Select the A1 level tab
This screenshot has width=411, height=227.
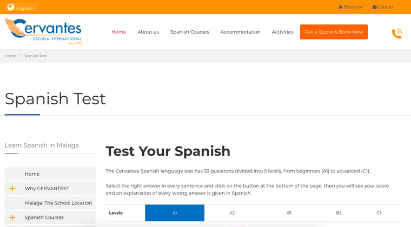[175, 213]
